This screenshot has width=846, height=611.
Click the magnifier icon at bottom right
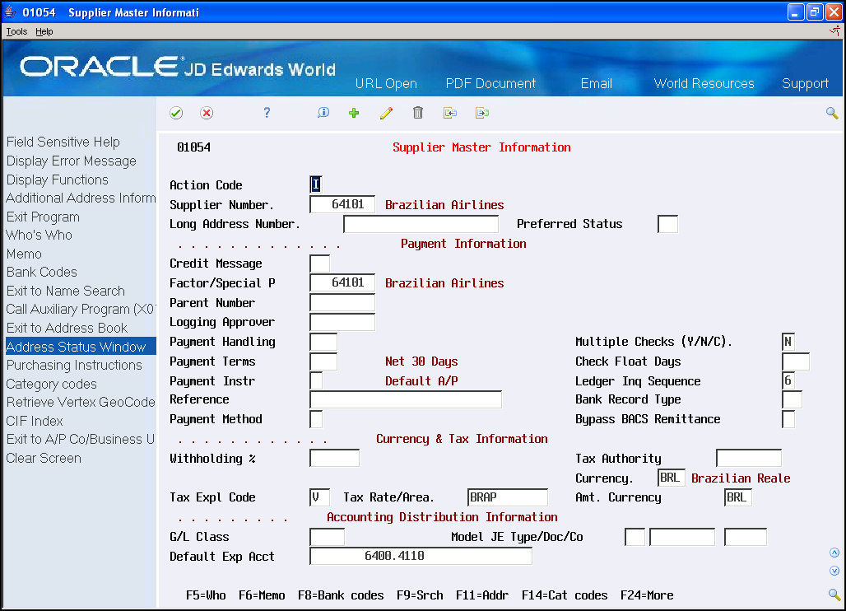click(834, 595)
